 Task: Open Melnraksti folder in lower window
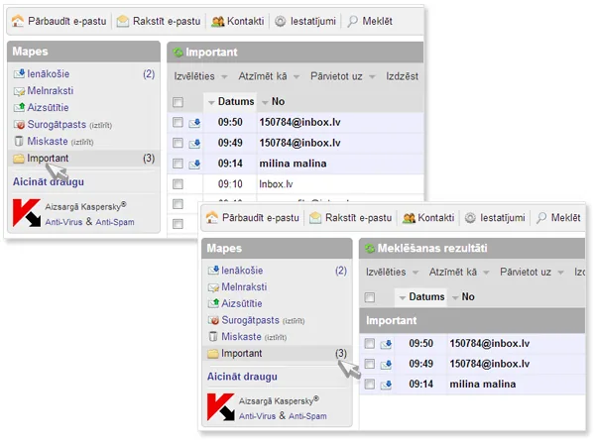244,287
